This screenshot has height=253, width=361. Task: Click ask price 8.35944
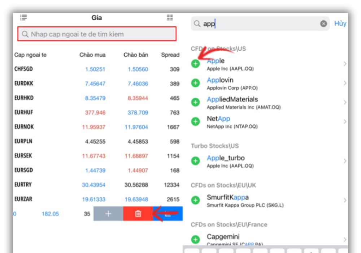(x=138, y=98)
